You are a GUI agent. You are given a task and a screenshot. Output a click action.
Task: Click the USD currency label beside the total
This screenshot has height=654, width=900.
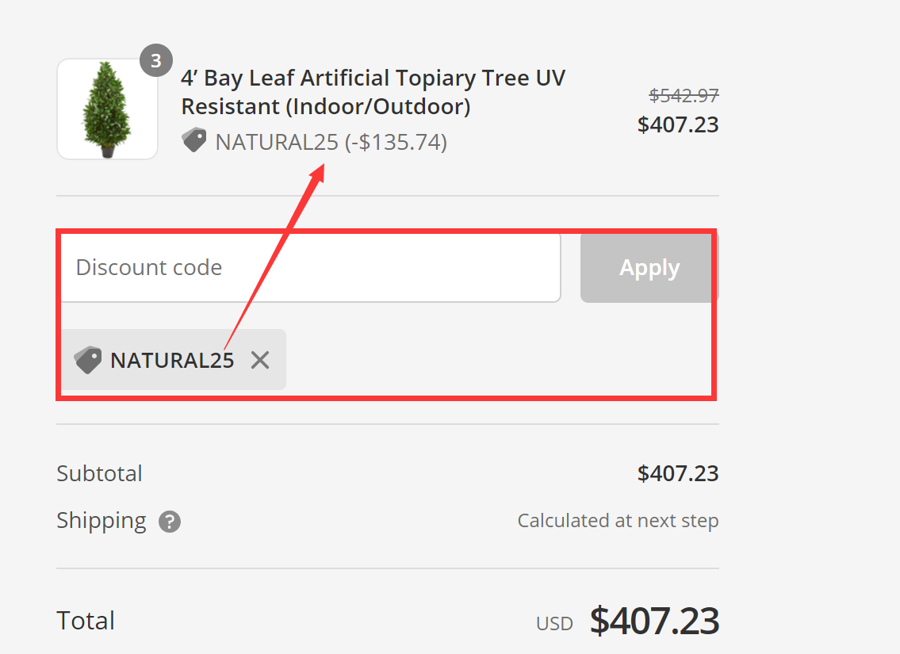[x=554, y=623]
